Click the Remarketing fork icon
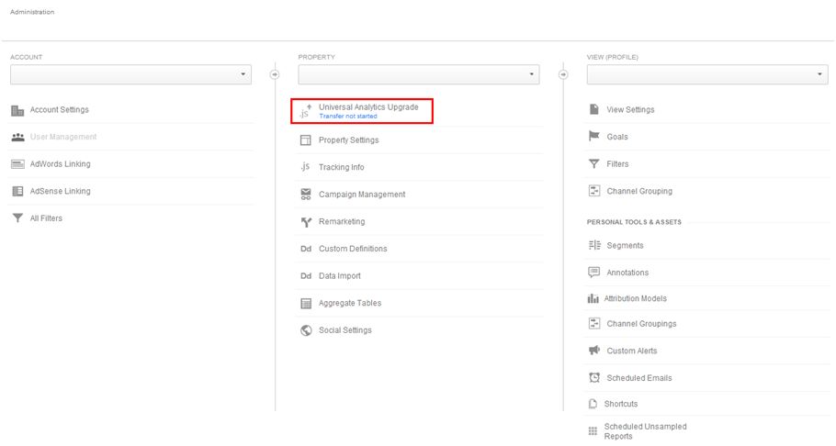This screenshot has width=836, height=446. (x=306, y=222)
